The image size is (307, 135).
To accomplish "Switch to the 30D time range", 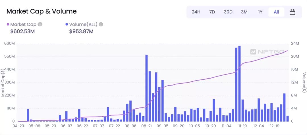I will 228,12.
